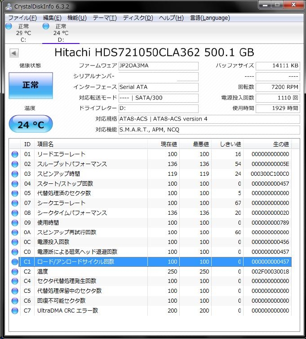Viewport: 306px width, 339px height.
Task: Select the 回復不可能セクタ数 row name
Action: pos(61,301)
